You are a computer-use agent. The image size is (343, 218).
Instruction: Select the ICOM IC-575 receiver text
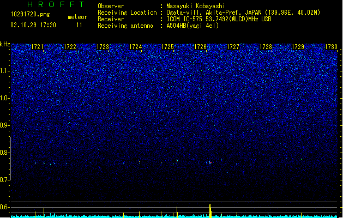point(219,19)
